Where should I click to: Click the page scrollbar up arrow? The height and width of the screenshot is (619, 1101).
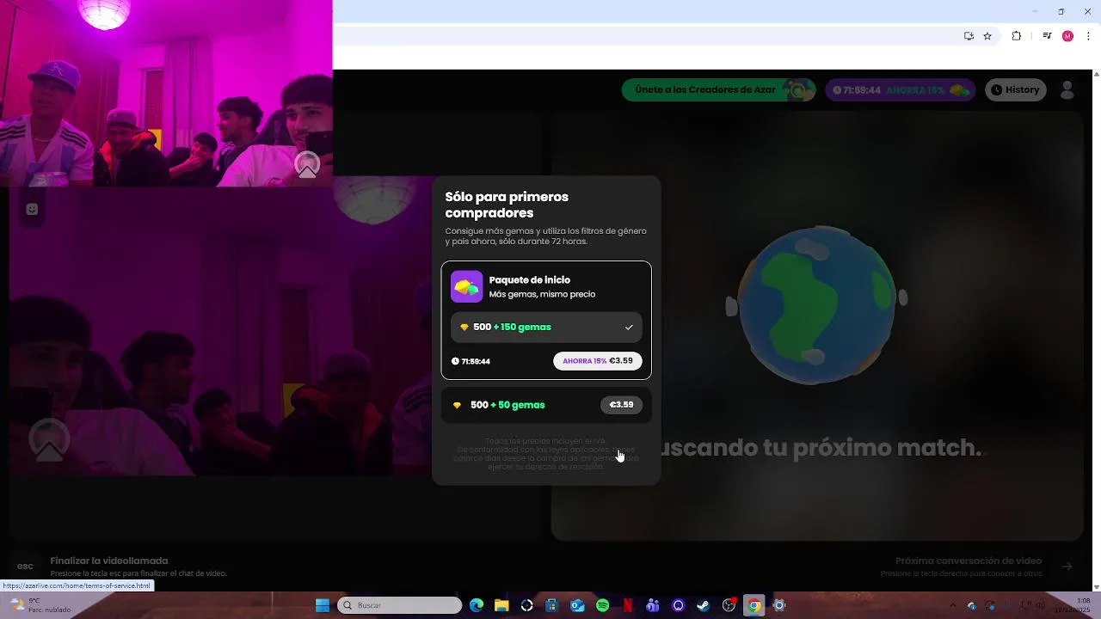point(1097,74)
